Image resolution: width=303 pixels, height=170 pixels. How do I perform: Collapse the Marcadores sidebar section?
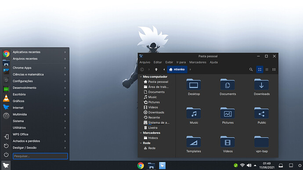click(141, 133)
